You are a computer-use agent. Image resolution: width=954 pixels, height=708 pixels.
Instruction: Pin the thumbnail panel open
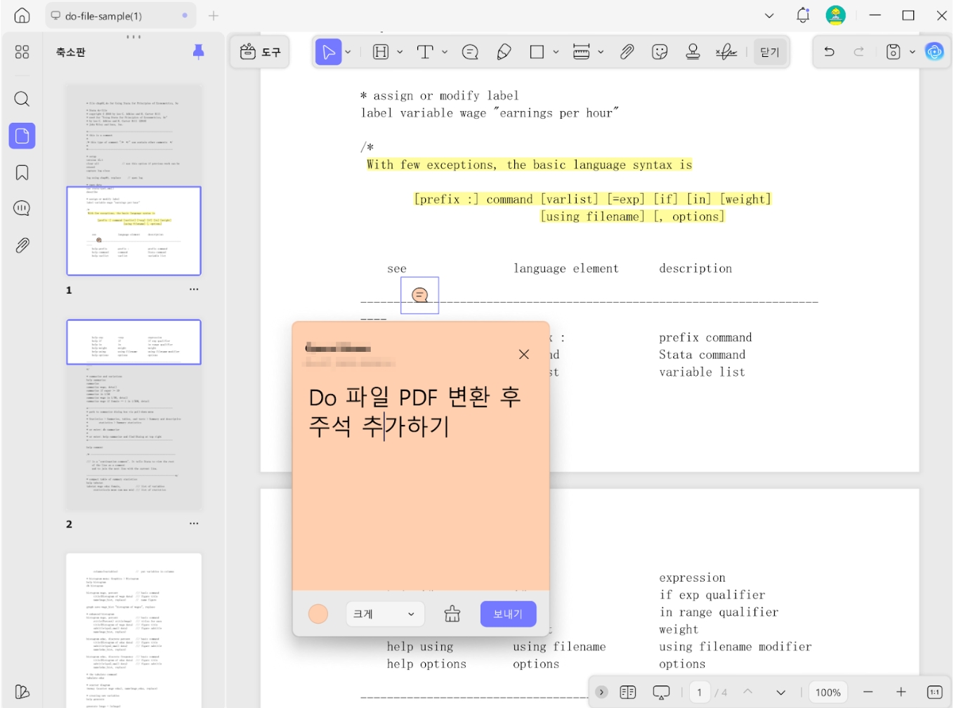tap(199, 51)
